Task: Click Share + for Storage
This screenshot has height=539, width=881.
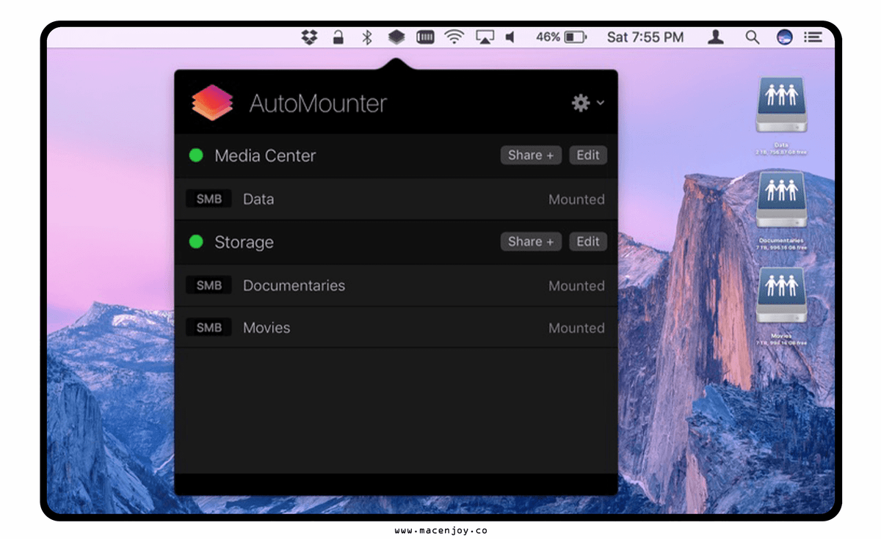Action: tap(531, 241)
